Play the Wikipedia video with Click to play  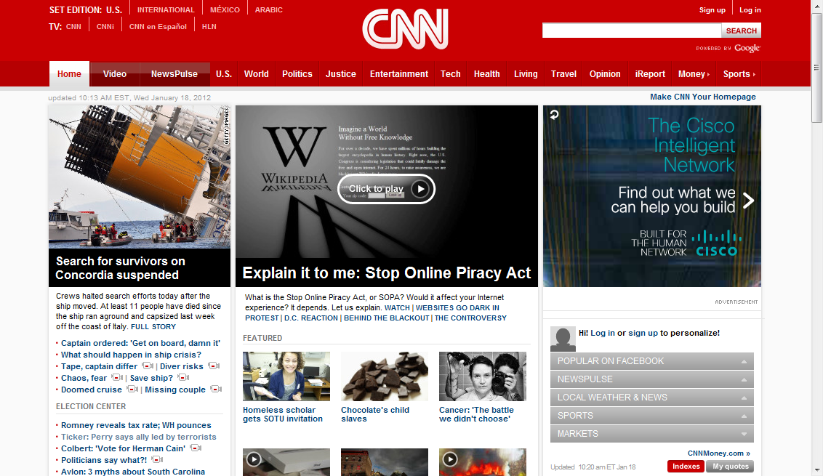[x=386, y=189]
